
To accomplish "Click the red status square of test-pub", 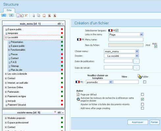I will point(62,101).
